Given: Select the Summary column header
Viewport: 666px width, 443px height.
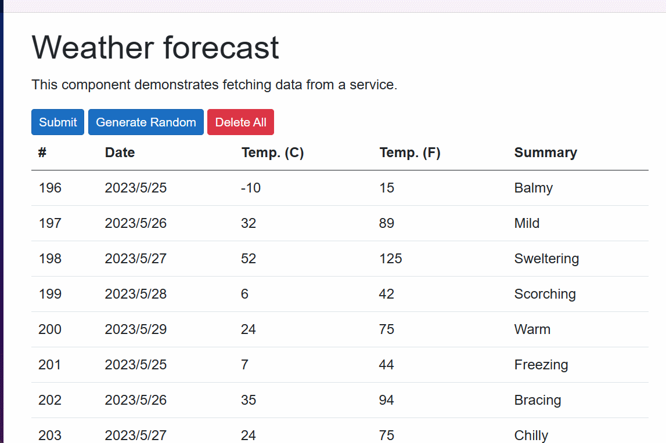Looking at the screenshot, I should pos(545,152).
